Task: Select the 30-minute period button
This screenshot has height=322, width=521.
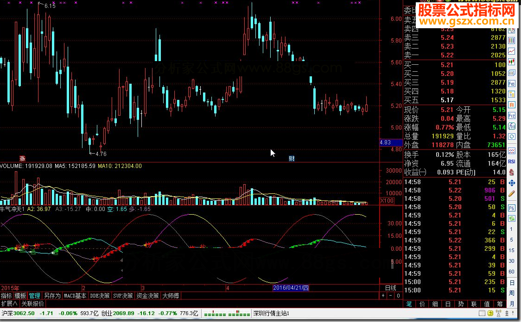Action: pos(511,261)
